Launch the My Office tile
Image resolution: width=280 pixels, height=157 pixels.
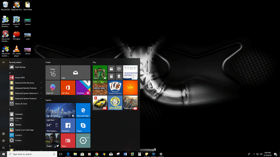pyautogui.click(x=68, y=87)
